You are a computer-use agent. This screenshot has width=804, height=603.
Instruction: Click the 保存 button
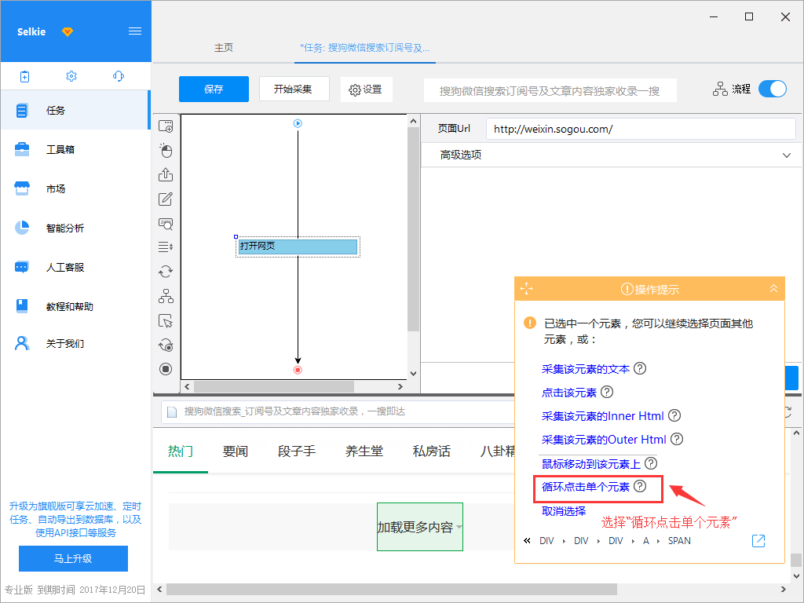pyautogui.click(x=214, y=90)
